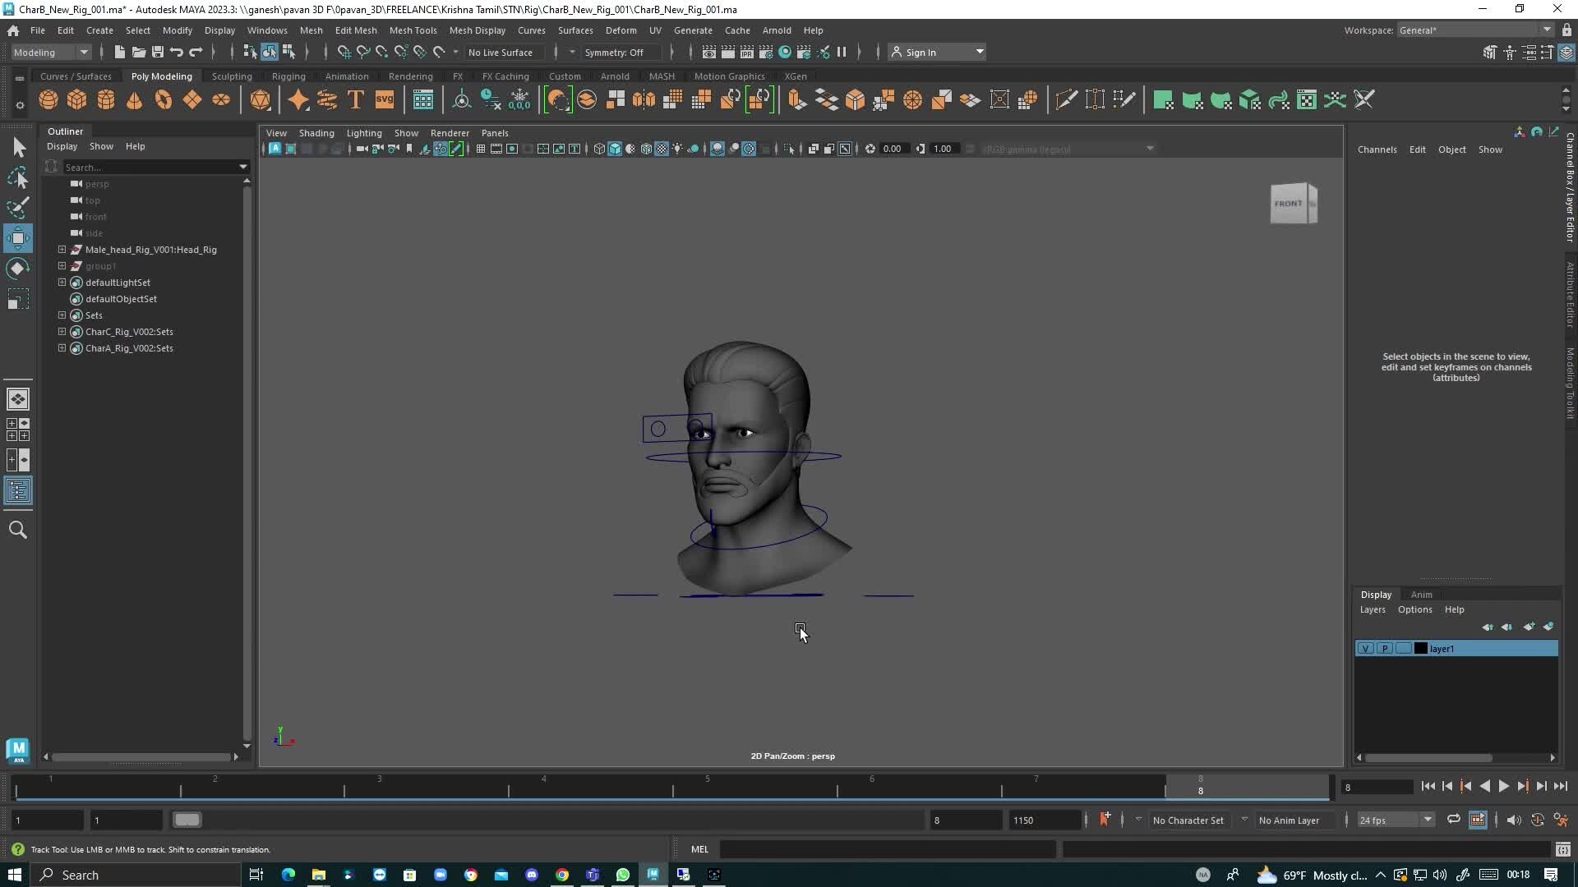Mute audio using the speaker icon

[1514, 820]
